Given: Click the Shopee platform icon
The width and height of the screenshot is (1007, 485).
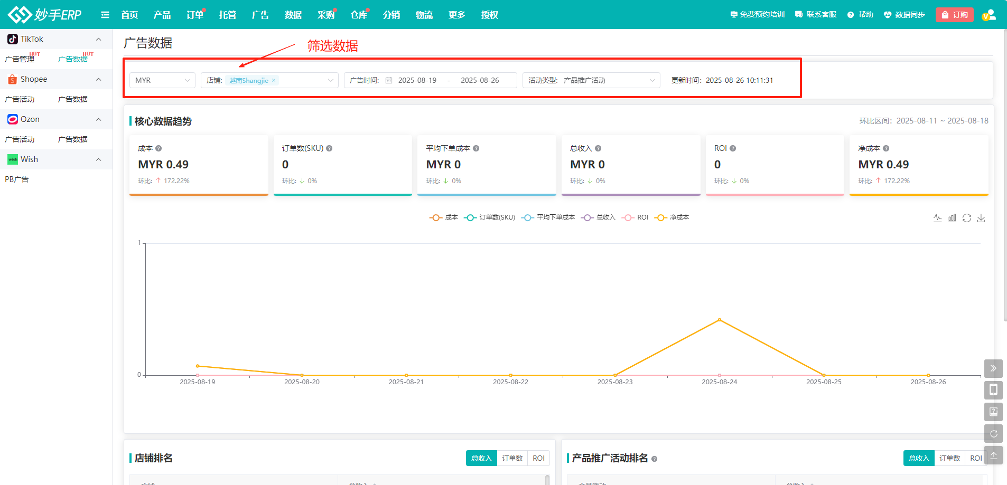Looking at the screenshot, I should click(x=13, y=79).
